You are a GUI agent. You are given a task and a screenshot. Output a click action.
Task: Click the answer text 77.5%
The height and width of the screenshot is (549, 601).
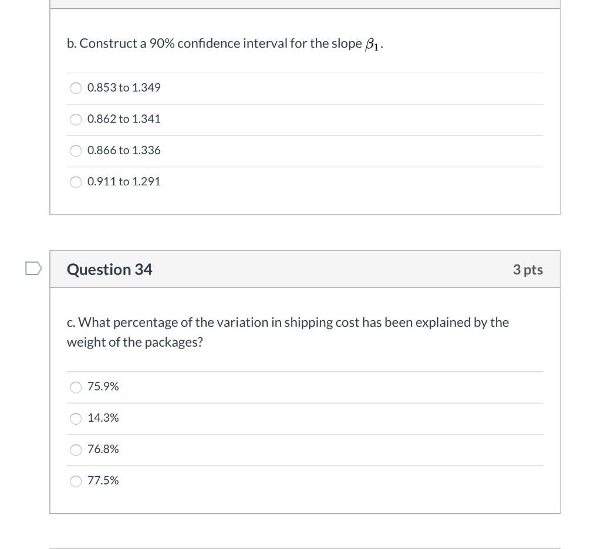[103, 480]
